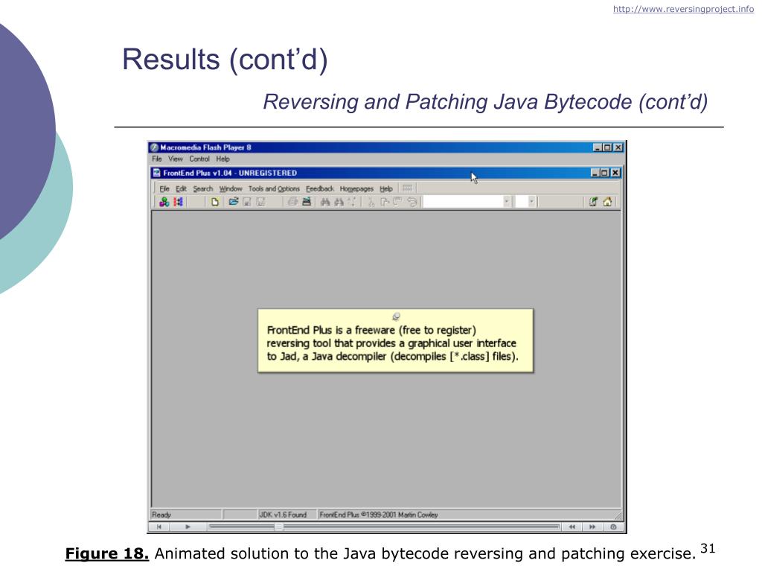The height and width of the screenshot is (572, 762).
Task: Click the FrontEnd Plus title bar icon
Action: [x=156, y=173]
